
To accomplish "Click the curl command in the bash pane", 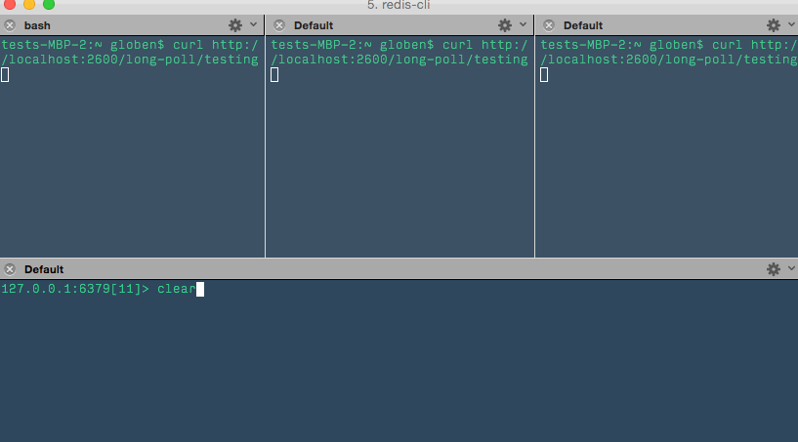I will [x=130, y=53].
